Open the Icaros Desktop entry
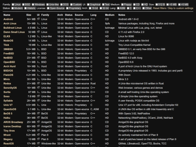This screenshot has height=147, width=196. (12, 126)
